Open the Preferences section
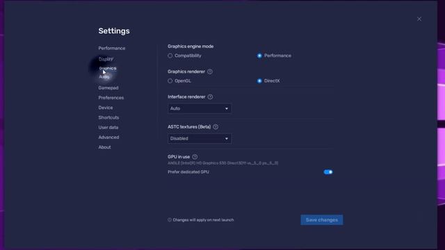 pos(111,98)
